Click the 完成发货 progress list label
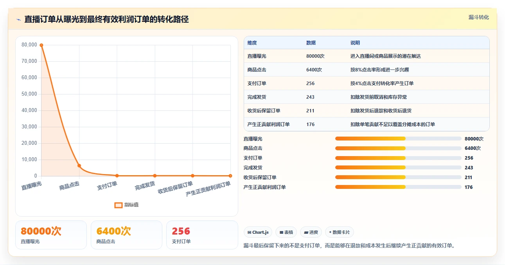505x265 pixels. coord(253,168)
